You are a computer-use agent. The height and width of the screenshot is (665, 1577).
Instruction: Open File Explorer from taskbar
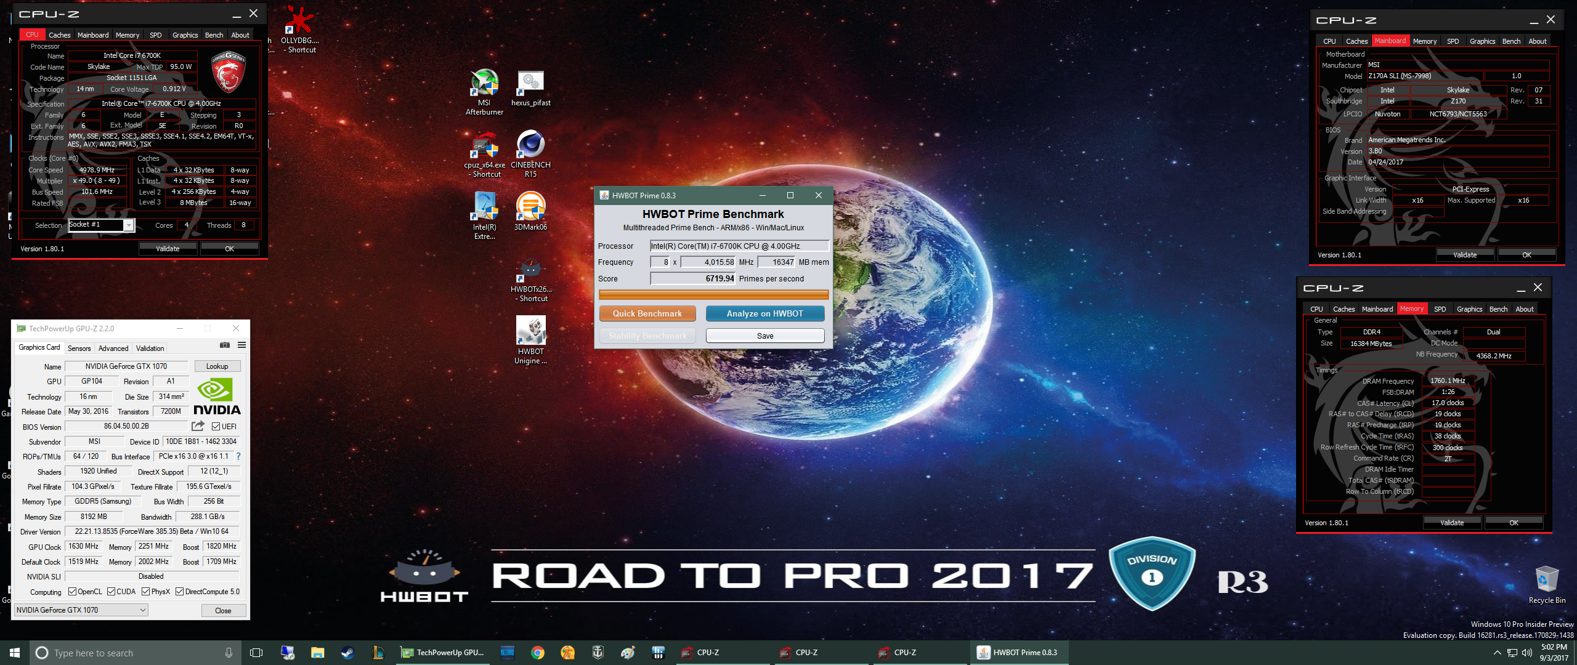click(x=317, y=653)
